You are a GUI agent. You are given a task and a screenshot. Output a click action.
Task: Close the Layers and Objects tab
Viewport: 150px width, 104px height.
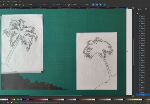[x=140, y=9]
